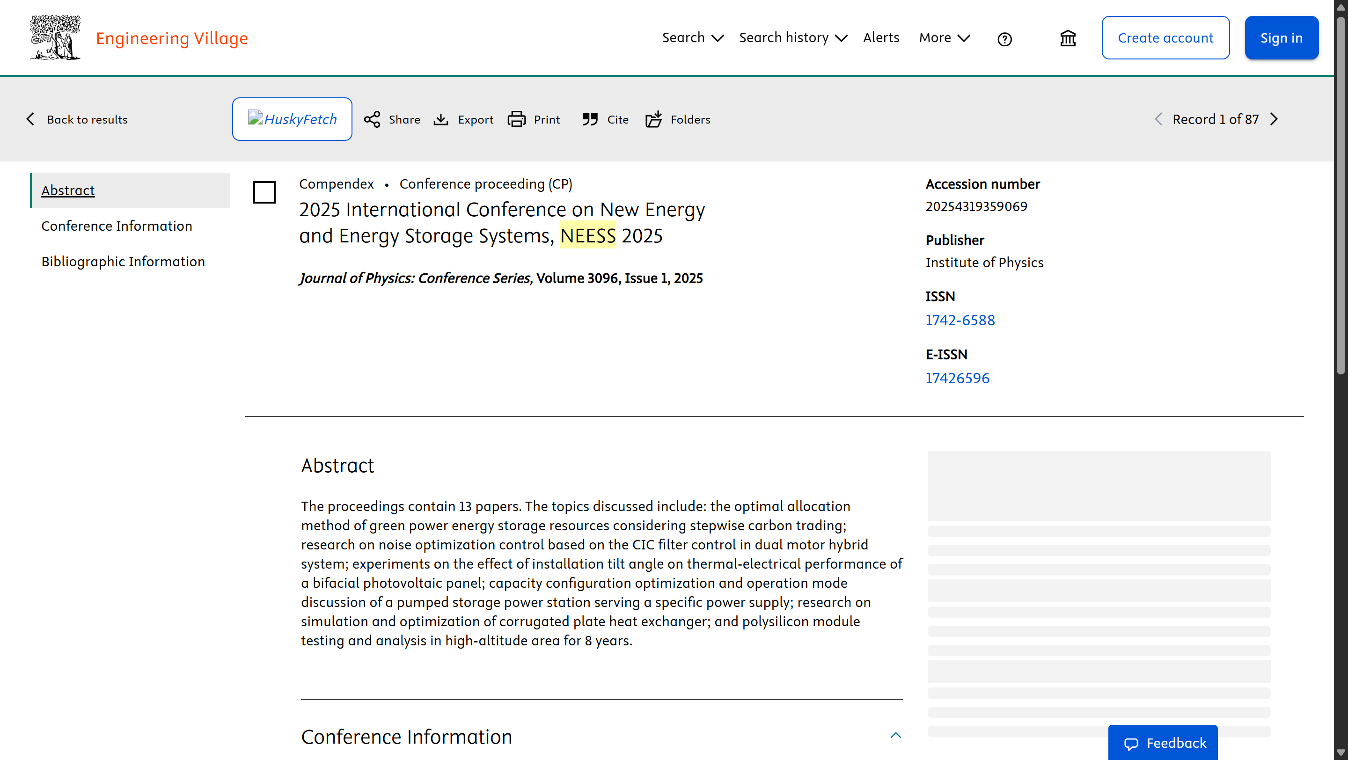1348x760 pixels.
Task: Click the institution building icon
Action: pos(1068,38)
